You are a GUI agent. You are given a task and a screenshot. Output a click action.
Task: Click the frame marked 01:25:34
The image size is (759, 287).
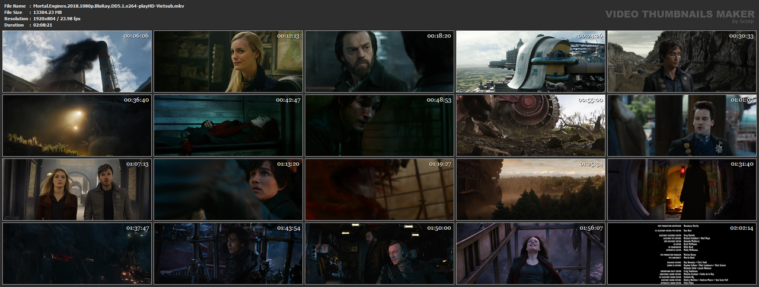pyautogui.click(x=531, y=189)
